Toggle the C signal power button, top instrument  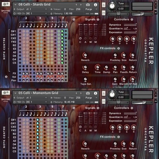[x=80, y=38]
